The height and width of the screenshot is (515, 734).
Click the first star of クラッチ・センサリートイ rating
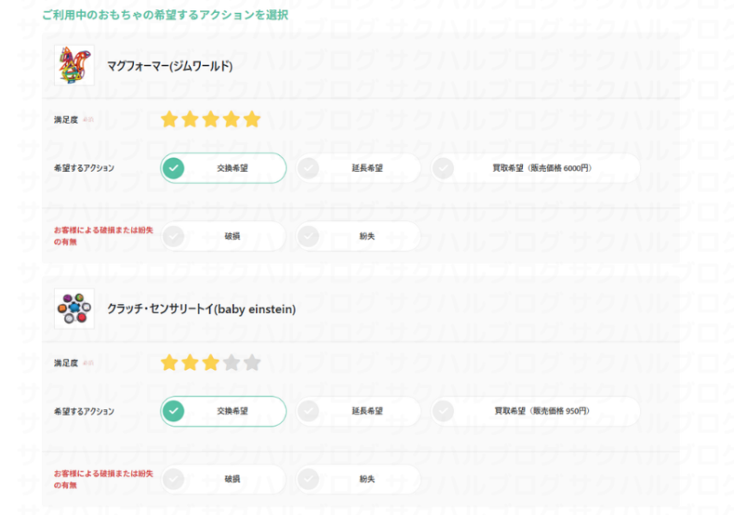(170, 363)
